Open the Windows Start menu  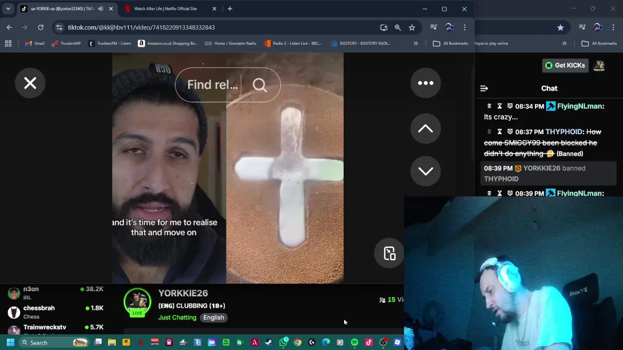point(10,342)
